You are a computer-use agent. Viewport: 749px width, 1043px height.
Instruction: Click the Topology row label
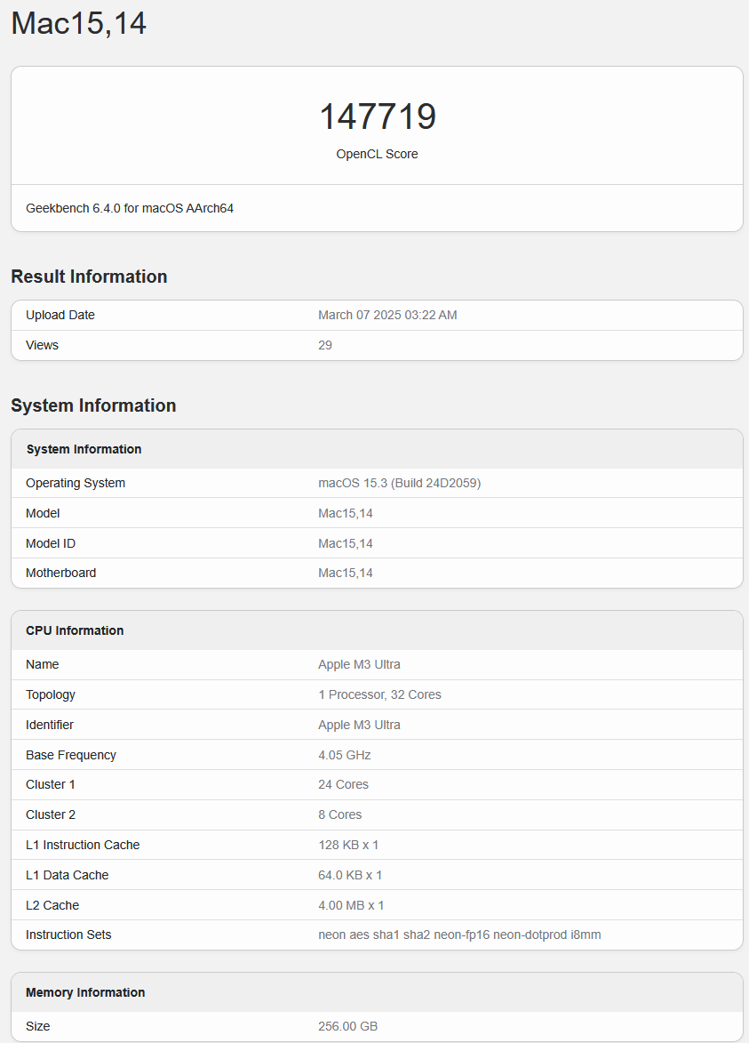(51, 694)
